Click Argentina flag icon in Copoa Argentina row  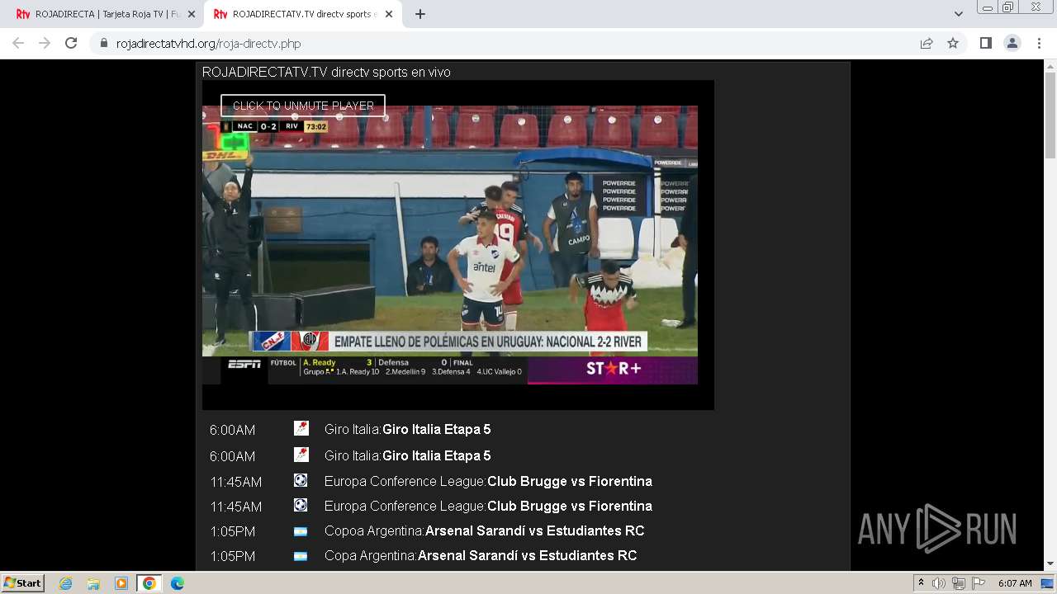click(301, 531)
